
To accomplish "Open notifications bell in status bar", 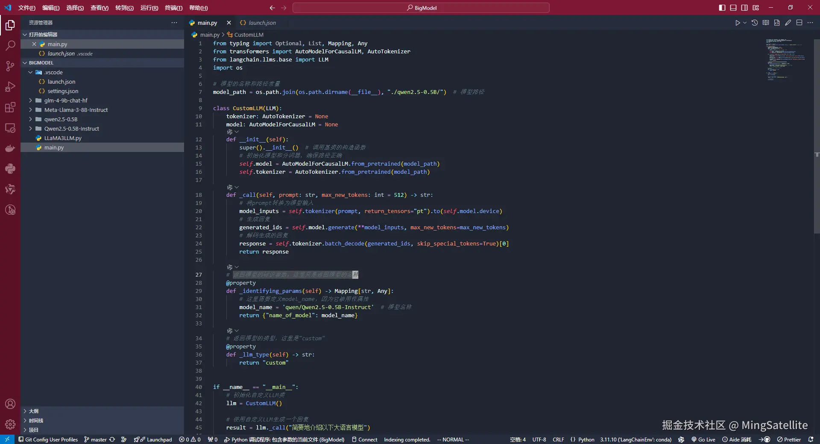I will click(811, 439).
